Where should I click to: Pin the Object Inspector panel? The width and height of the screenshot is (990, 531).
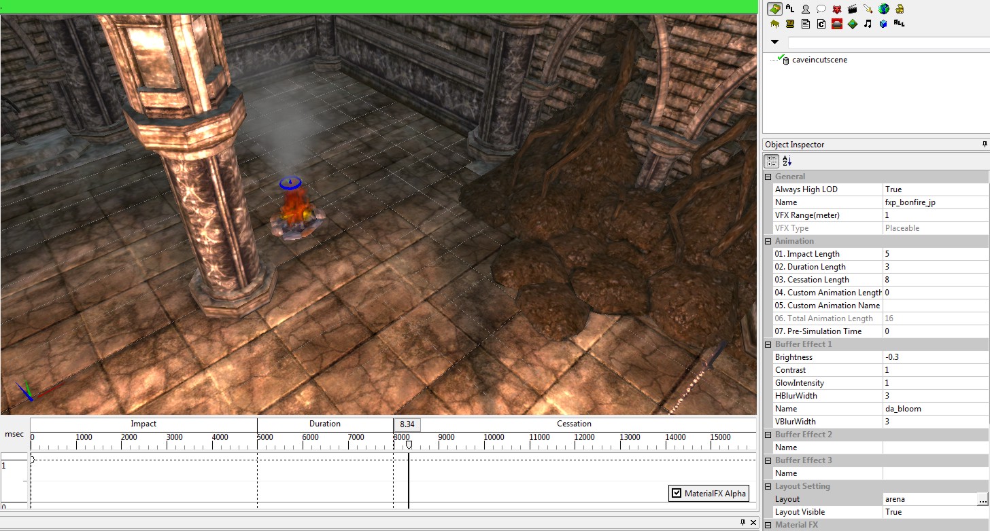[x=984, y=145]
